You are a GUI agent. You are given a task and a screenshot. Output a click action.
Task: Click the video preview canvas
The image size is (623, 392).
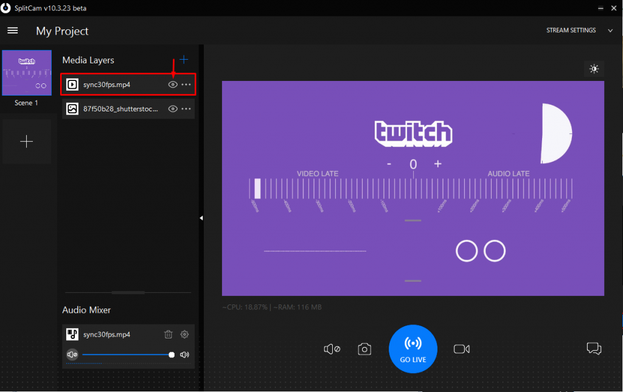413,189
